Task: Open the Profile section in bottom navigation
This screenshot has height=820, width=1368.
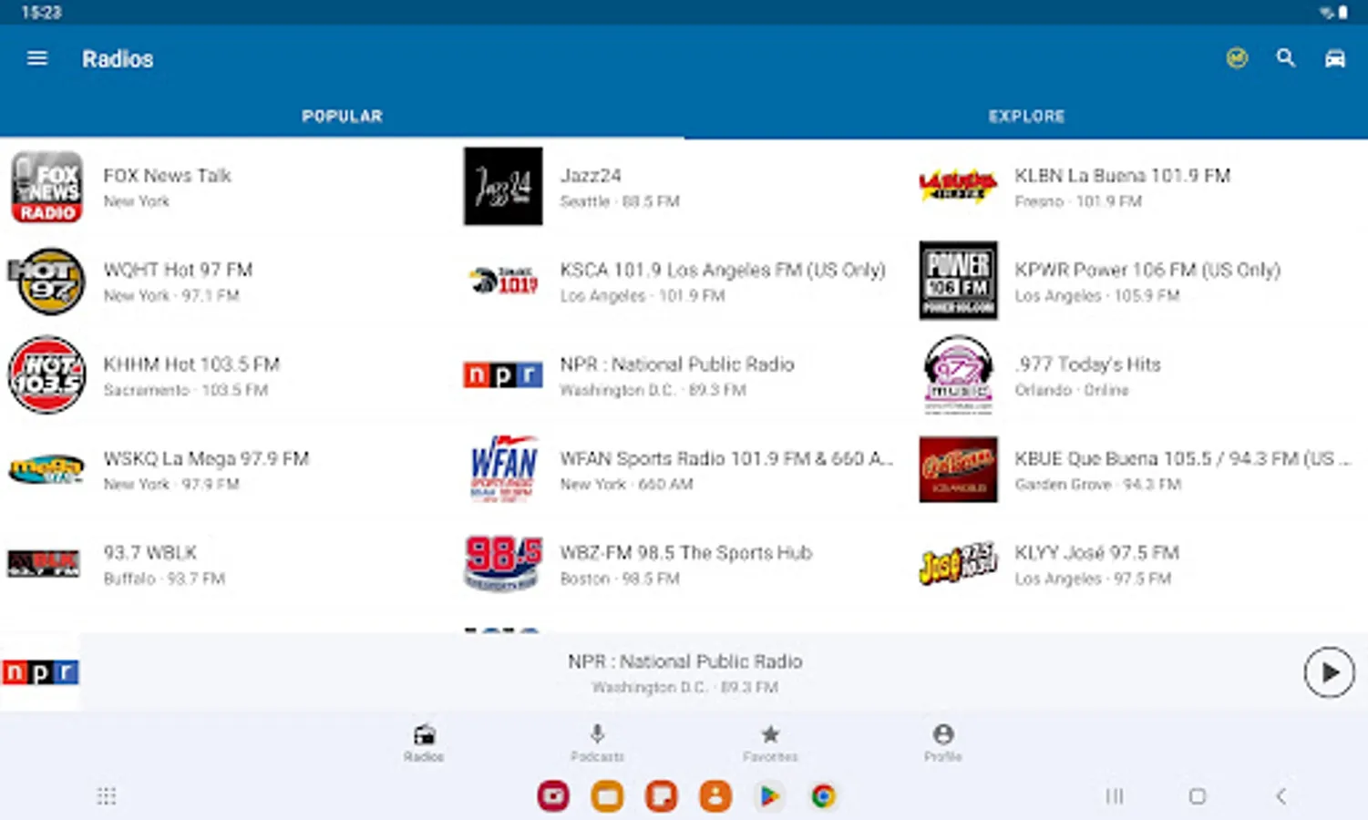Action: pos(943,743)
